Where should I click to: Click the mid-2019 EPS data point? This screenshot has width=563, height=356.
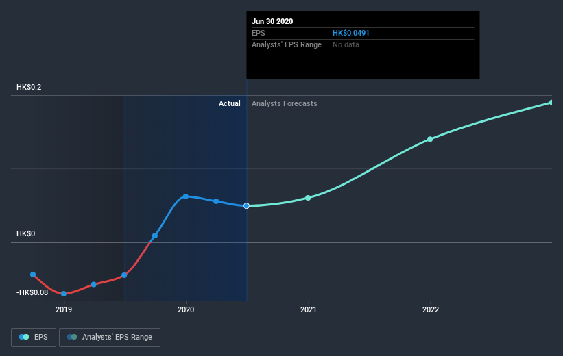click(124, 275)
